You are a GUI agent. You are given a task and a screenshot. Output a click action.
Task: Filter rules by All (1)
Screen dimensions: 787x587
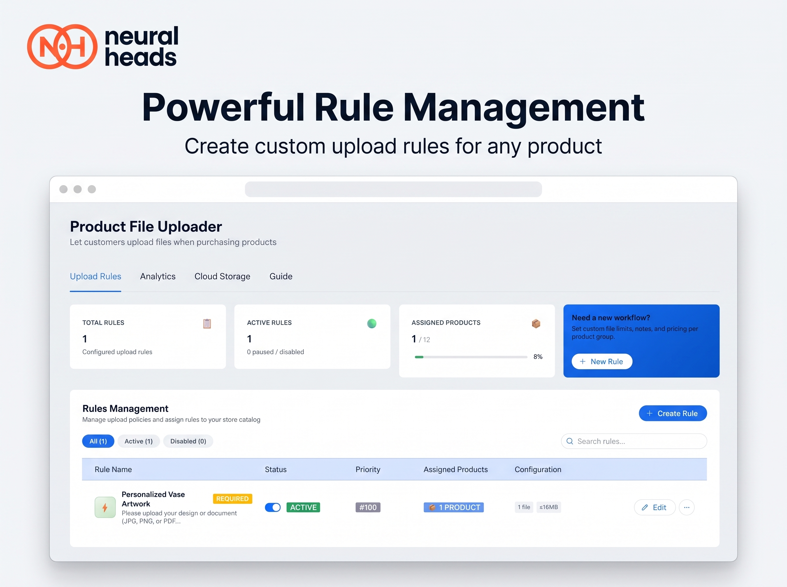(98, 441)
